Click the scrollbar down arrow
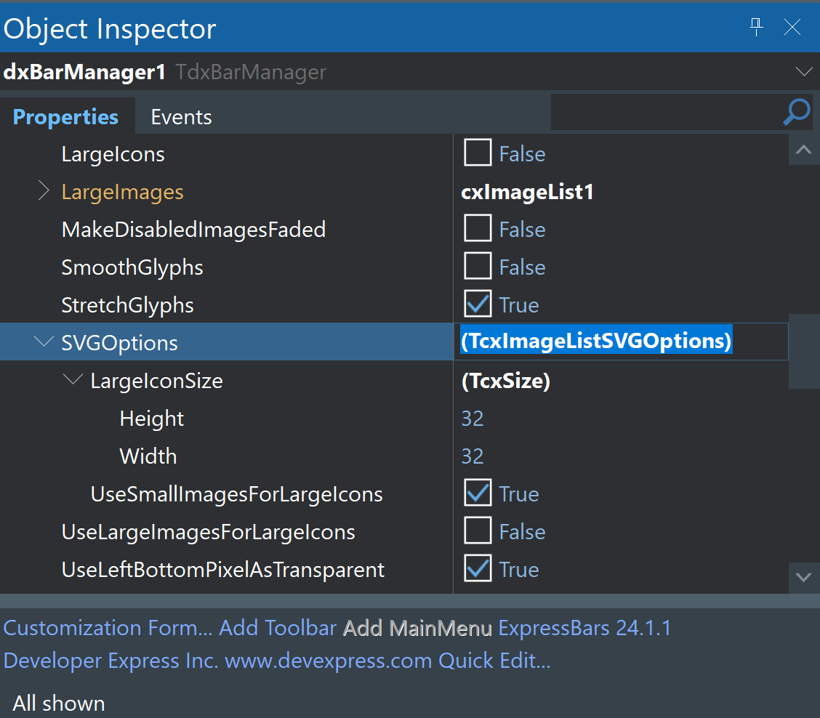 804,578
